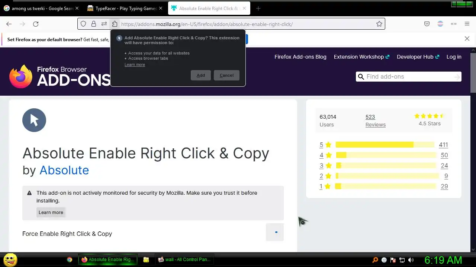Close the Absolute Enable Right Click tab
This screenshot has height=267, width=476.
coord(244,8)
